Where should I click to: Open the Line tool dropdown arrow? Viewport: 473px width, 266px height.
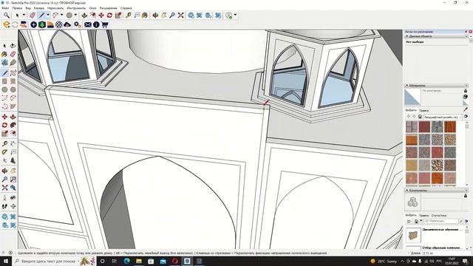(47, 15)
